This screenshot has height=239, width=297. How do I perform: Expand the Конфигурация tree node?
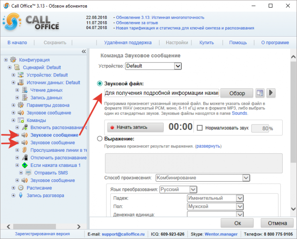pyautogui.click(x=6, y=60)
